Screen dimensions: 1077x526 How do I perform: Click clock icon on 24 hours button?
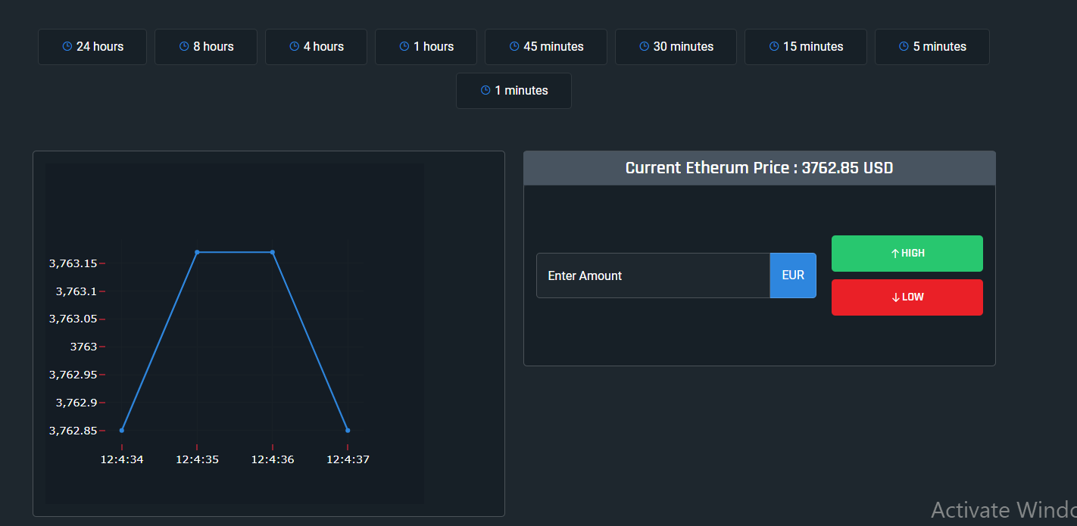click(x=67, y=47)
